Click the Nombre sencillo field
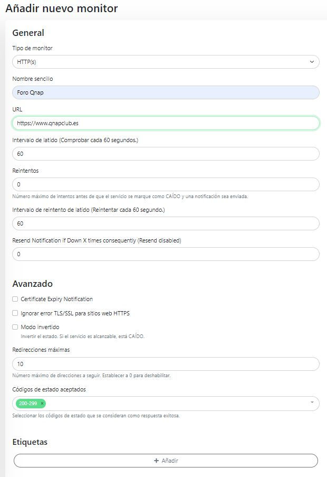 (x=166, y=92)
